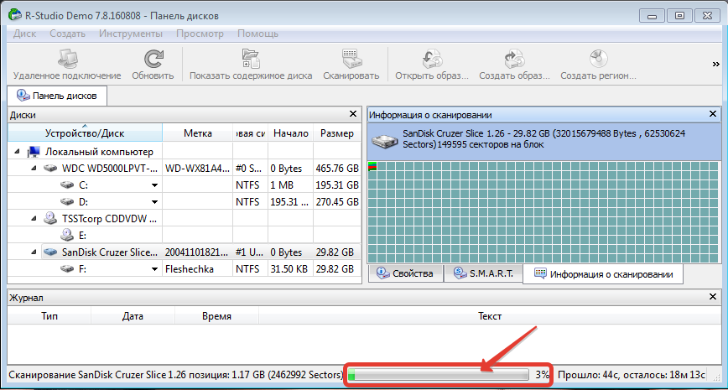728x390 pixels.
Task: Click the S.M.A.R.T. tab icon
Action: click(460, 273)
